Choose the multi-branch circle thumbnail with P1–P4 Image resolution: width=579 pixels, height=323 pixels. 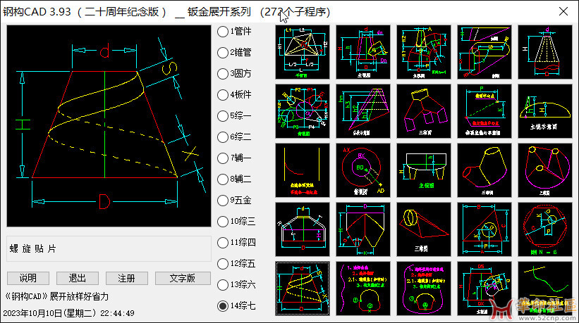303,111
